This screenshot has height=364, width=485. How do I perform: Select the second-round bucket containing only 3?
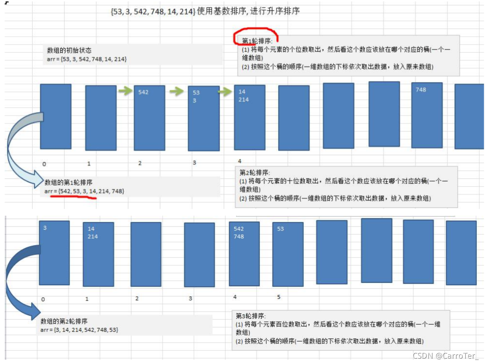54,253
